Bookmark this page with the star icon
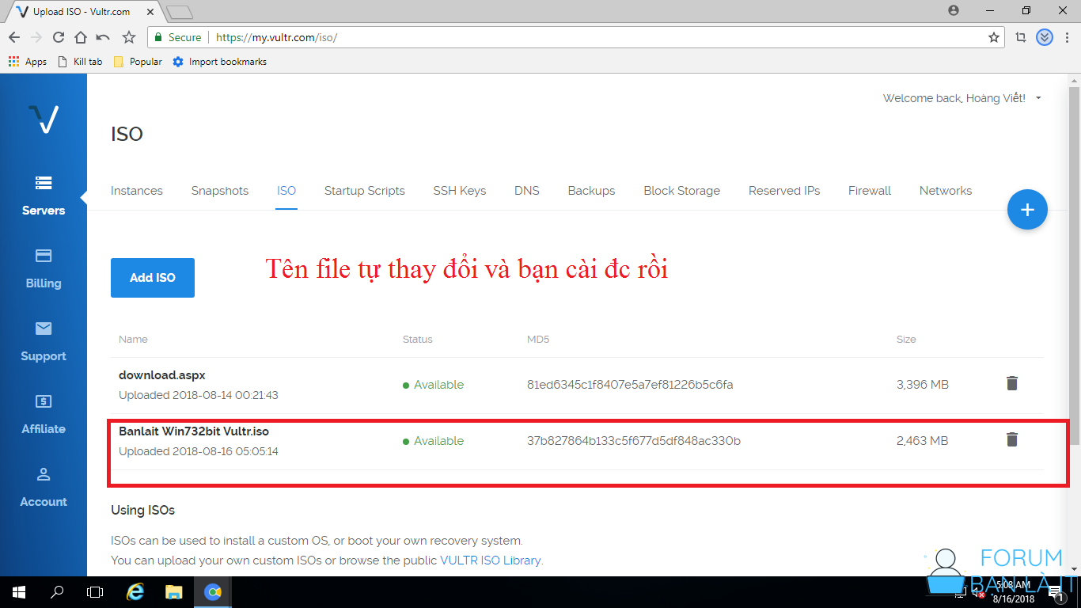Image resolution: width=1081 pixels, height=608 pixels. point(994,37)
